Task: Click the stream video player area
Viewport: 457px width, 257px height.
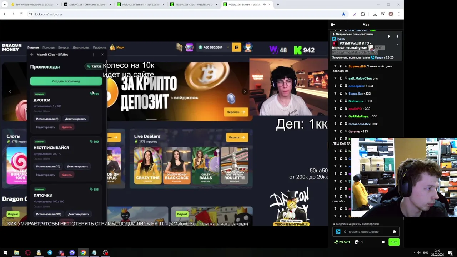Action: pyautogui.click(x=164, y=134)
